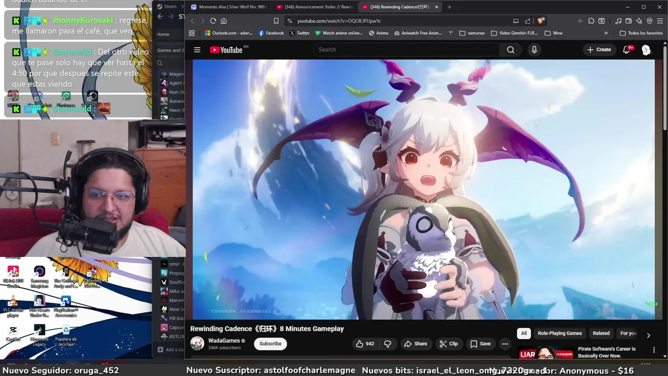
Task: Start voice search with microphone icon
Action: pos(534,50)
